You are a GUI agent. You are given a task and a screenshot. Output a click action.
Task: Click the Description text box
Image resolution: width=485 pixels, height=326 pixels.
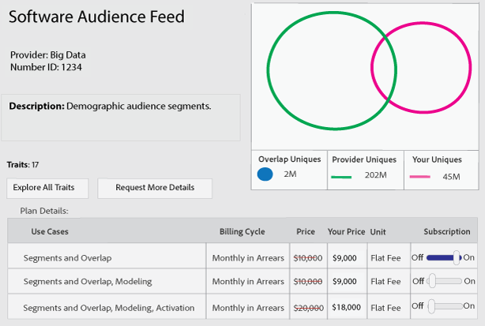click(x=121, y=118)
